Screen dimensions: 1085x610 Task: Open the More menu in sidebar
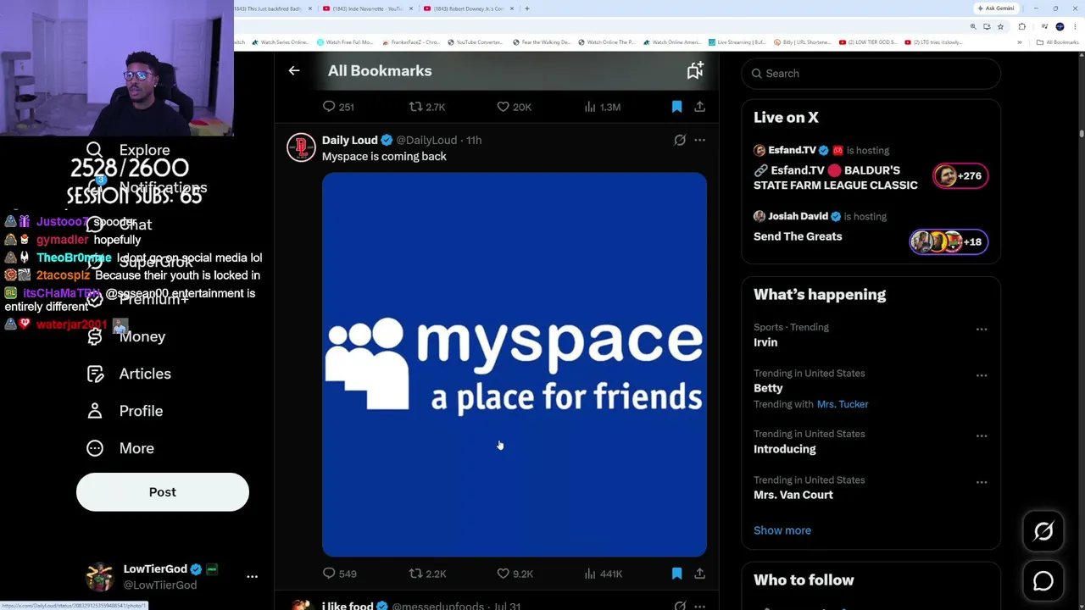(x=120, y=448)
